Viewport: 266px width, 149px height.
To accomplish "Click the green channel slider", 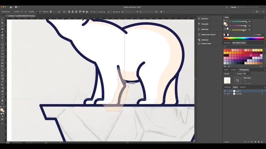I will pyautogui.click(x=239, y=26).
